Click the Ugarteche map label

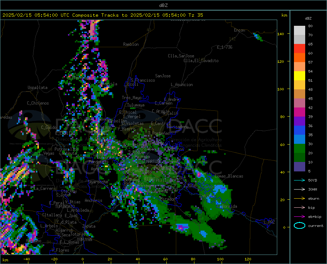98,182
